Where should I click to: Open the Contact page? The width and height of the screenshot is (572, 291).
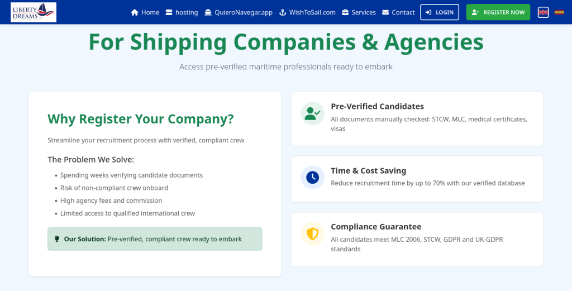click(x=398, y=12)
